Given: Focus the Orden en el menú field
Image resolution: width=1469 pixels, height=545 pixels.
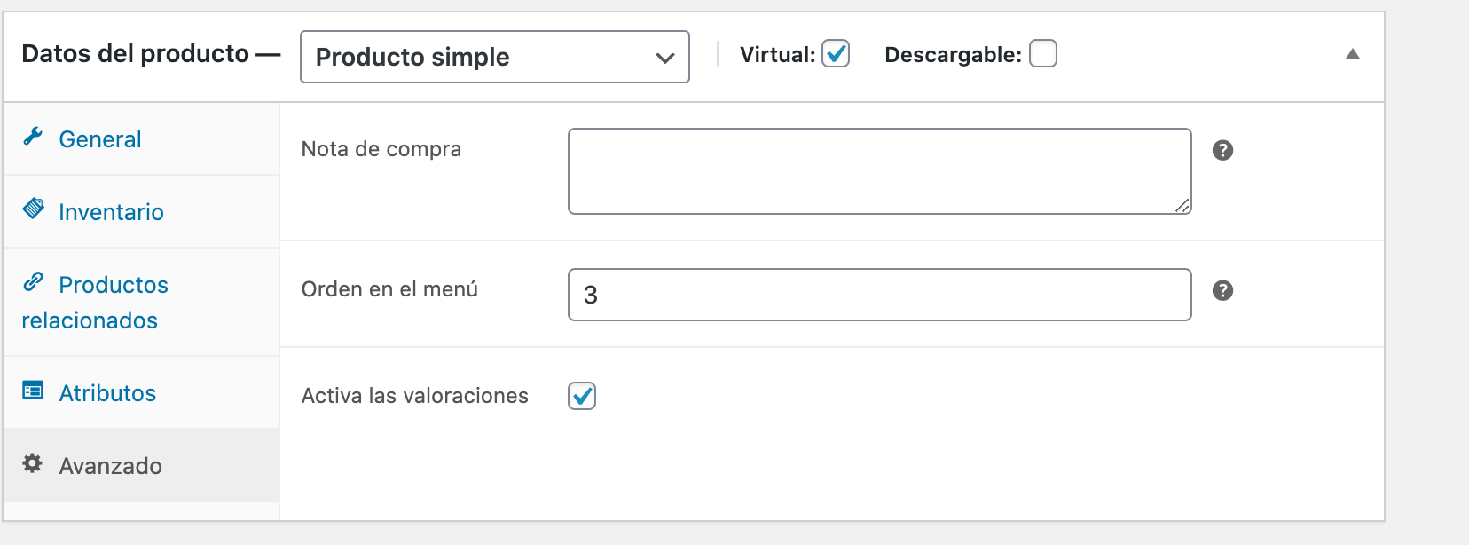Looking at the screenshot, I should click(880, 295).
